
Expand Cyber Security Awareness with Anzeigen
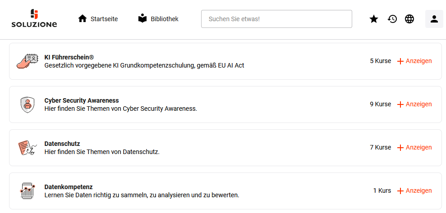click(x=414, y=104)
